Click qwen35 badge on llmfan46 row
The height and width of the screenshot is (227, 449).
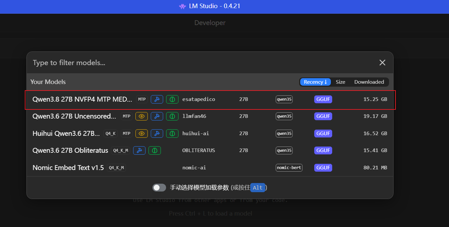pyautogui.click(x=284, y=116)
